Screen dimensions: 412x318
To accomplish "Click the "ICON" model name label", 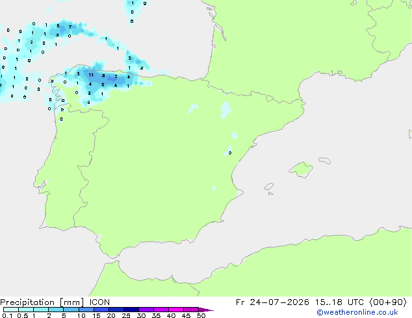I will click(99, 302).
